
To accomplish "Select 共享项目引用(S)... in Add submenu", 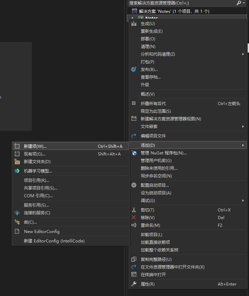I will coord(71,188).
